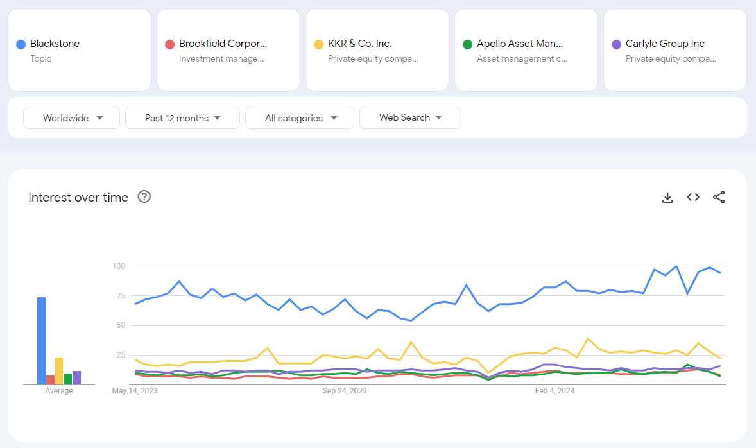Select the KKR & Co. Inc. term
Screen dimensions: 756x448
pos(377,50)
